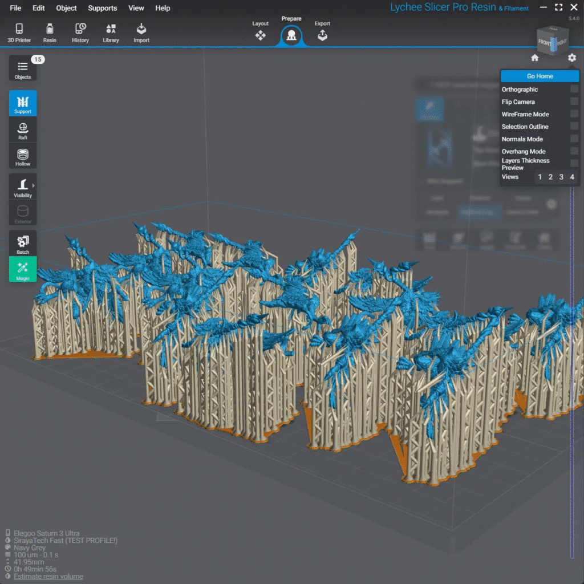Select the Hollow tool
This screenshot has width=584, height=584.
pos(23,156)
